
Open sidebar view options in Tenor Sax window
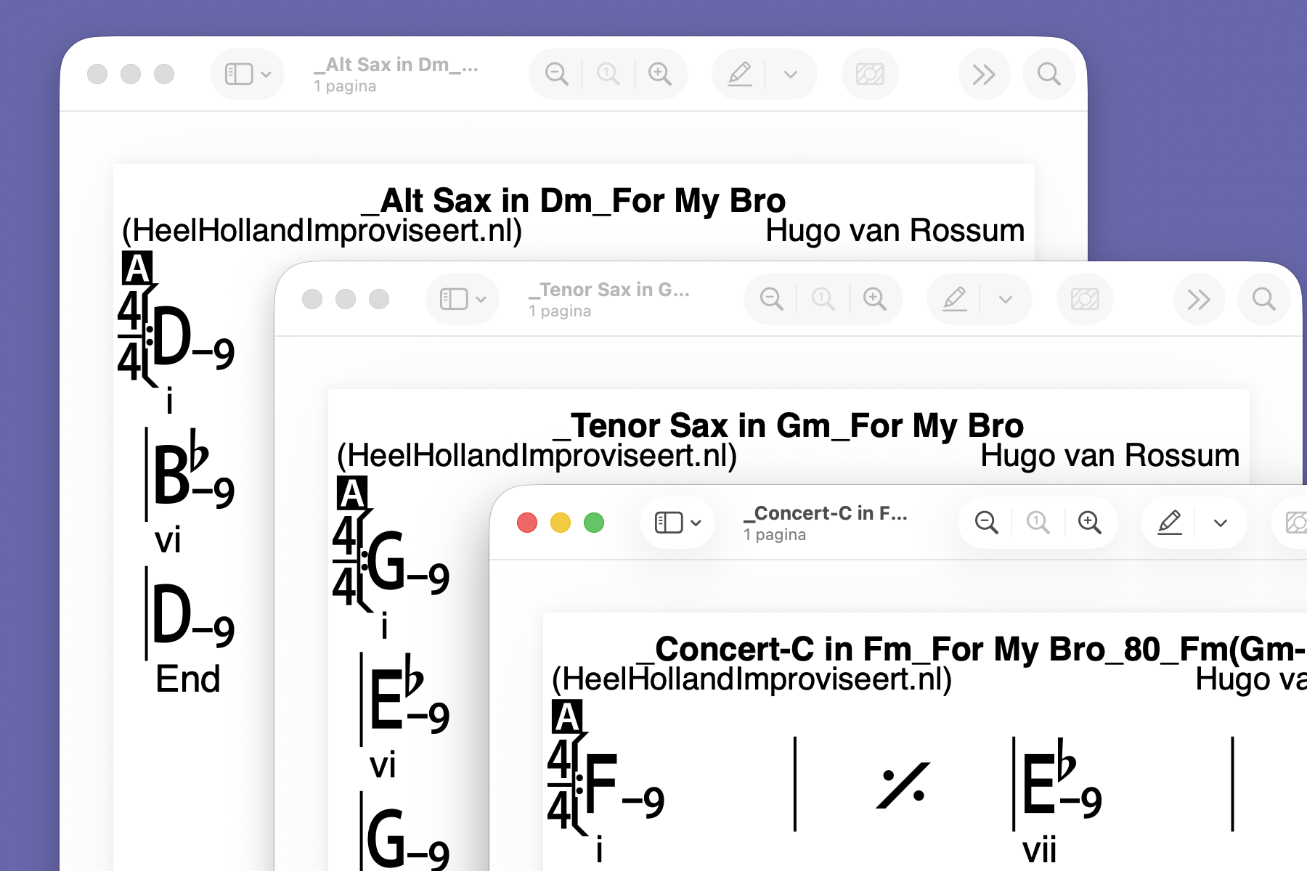tap(481, 299)
